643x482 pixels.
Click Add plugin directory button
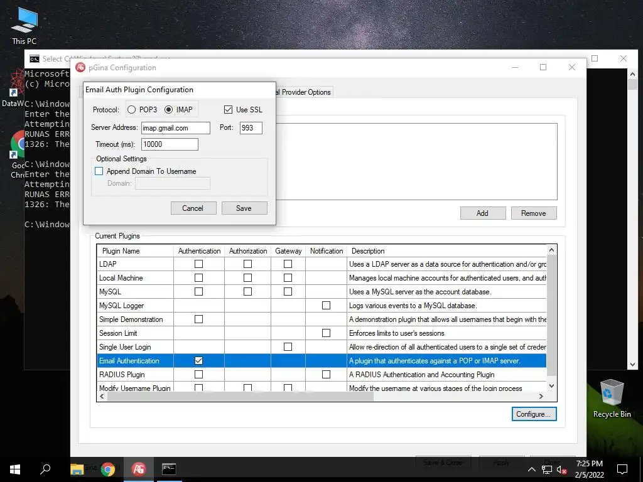coord(483,213)
